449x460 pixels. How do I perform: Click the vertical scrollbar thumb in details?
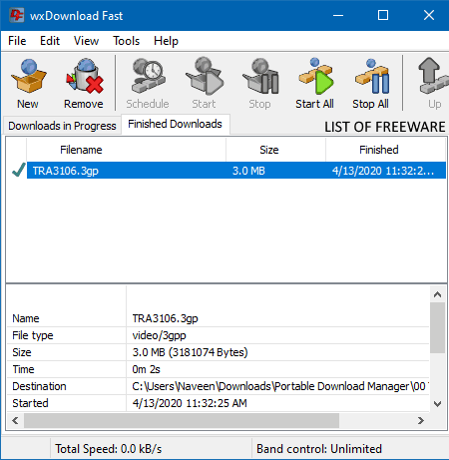coord(438,327)
